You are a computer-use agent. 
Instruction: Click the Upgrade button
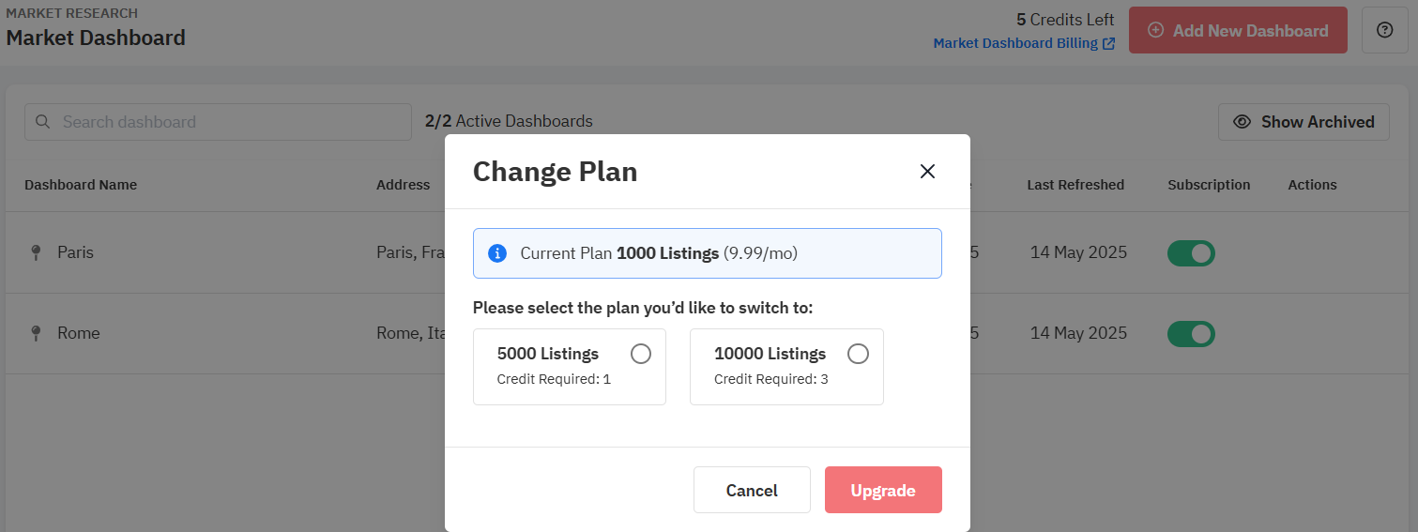click(x=883, y=490)
